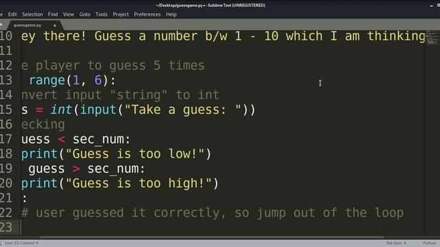440x247 pixels.
Task: Click on "Guess is too low!" string
Action: click(x=135, y=154)
